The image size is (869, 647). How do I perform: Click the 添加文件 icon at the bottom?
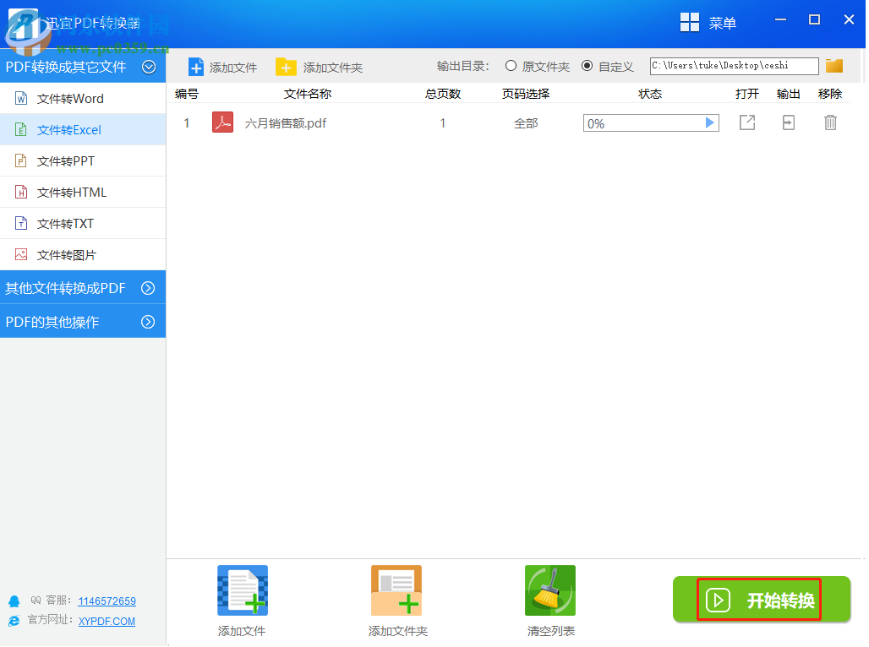(x=242, y=590)
